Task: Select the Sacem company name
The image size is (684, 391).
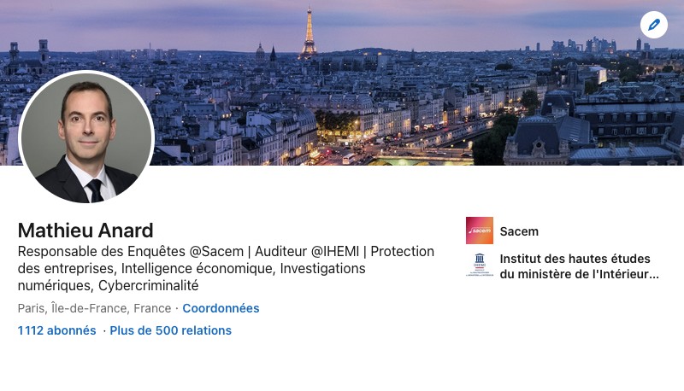Action: pos(519,231)
